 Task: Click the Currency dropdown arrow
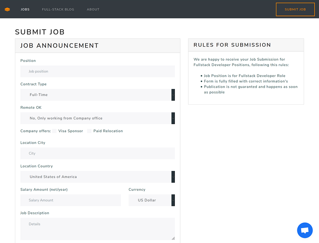(173, 200)
